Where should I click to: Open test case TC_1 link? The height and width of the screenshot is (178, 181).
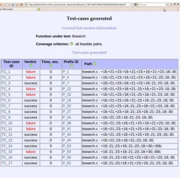point(6,72)
